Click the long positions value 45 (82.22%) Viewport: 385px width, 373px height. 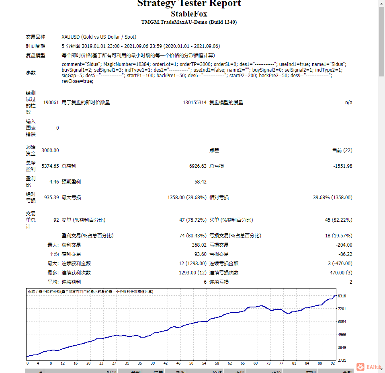click(339, 220)
